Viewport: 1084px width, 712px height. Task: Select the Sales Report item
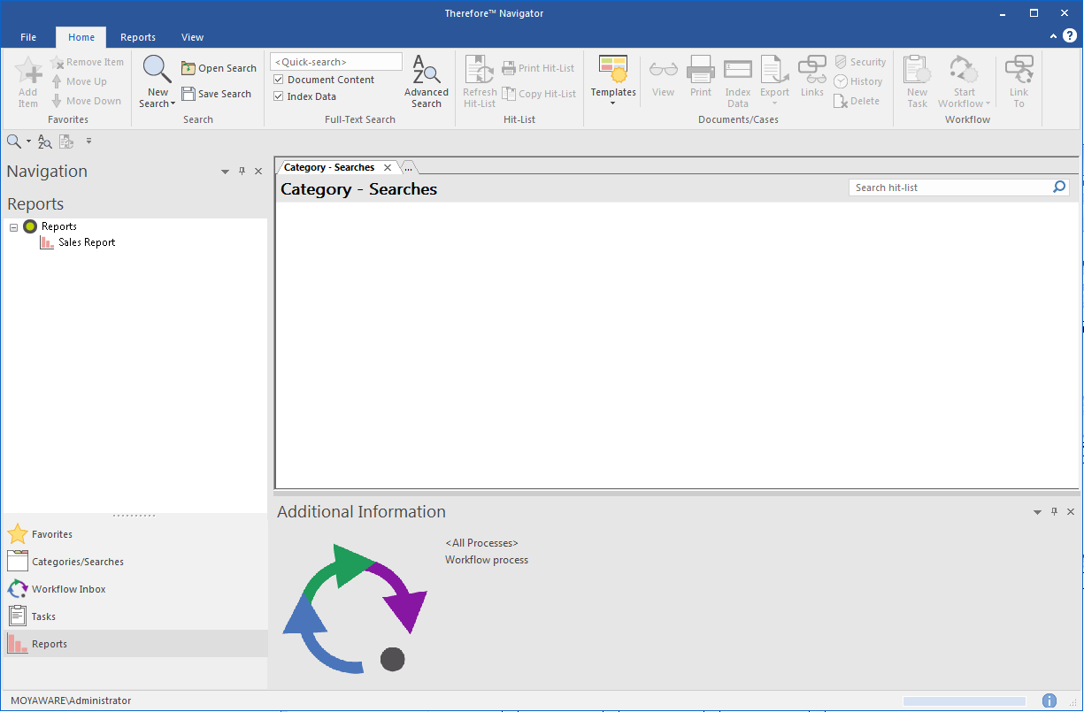click(x=86, y=242)
